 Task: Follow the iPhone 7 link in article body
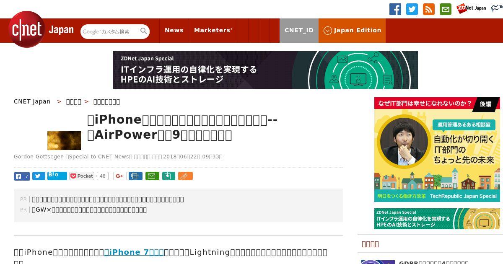pos(134,252)
